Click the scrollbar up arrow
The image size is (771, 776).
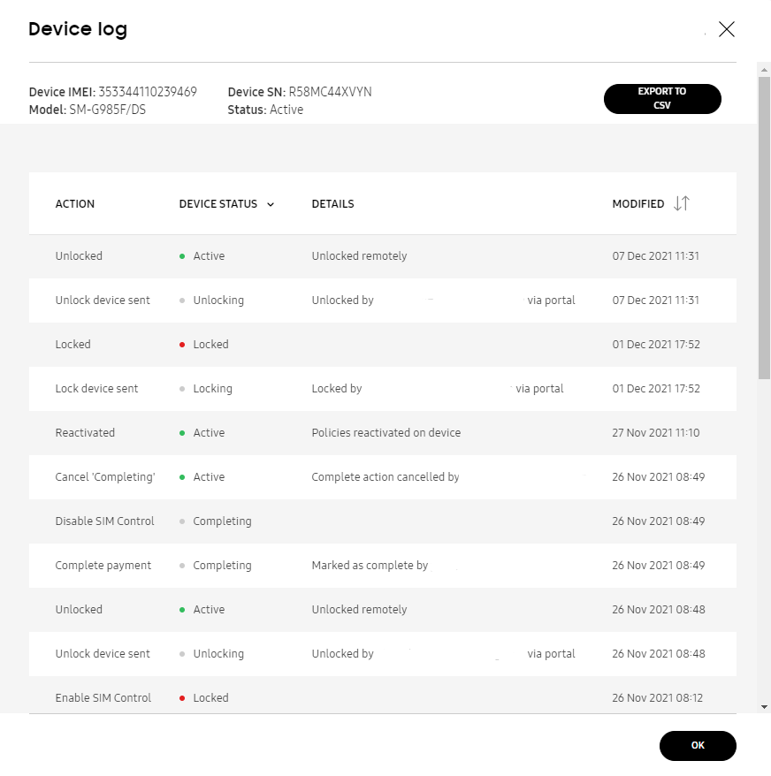[x=764, y=70]
